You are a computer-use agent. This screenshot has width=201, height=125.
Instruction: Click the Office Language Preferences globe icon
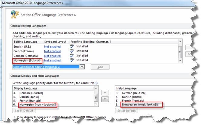(15, 14)
